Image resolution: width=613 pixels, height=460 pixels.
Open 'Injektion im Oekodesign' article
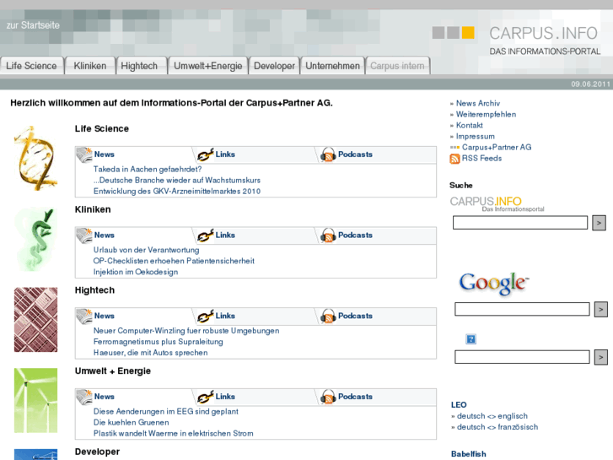coord(135,272)
